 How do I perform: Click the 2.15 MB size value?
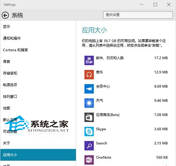(x=161, y=143)
